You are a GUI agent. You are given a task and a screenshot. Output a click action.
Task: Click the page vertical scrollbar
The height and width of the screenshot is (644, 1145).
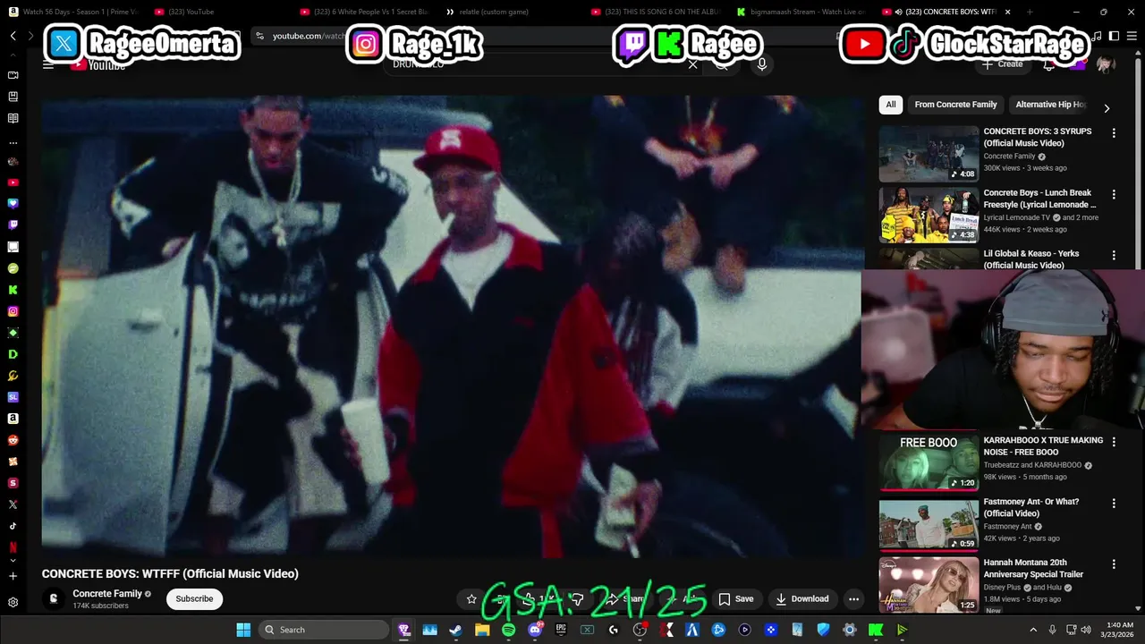pyautogui.click(x=1140, y=161)
